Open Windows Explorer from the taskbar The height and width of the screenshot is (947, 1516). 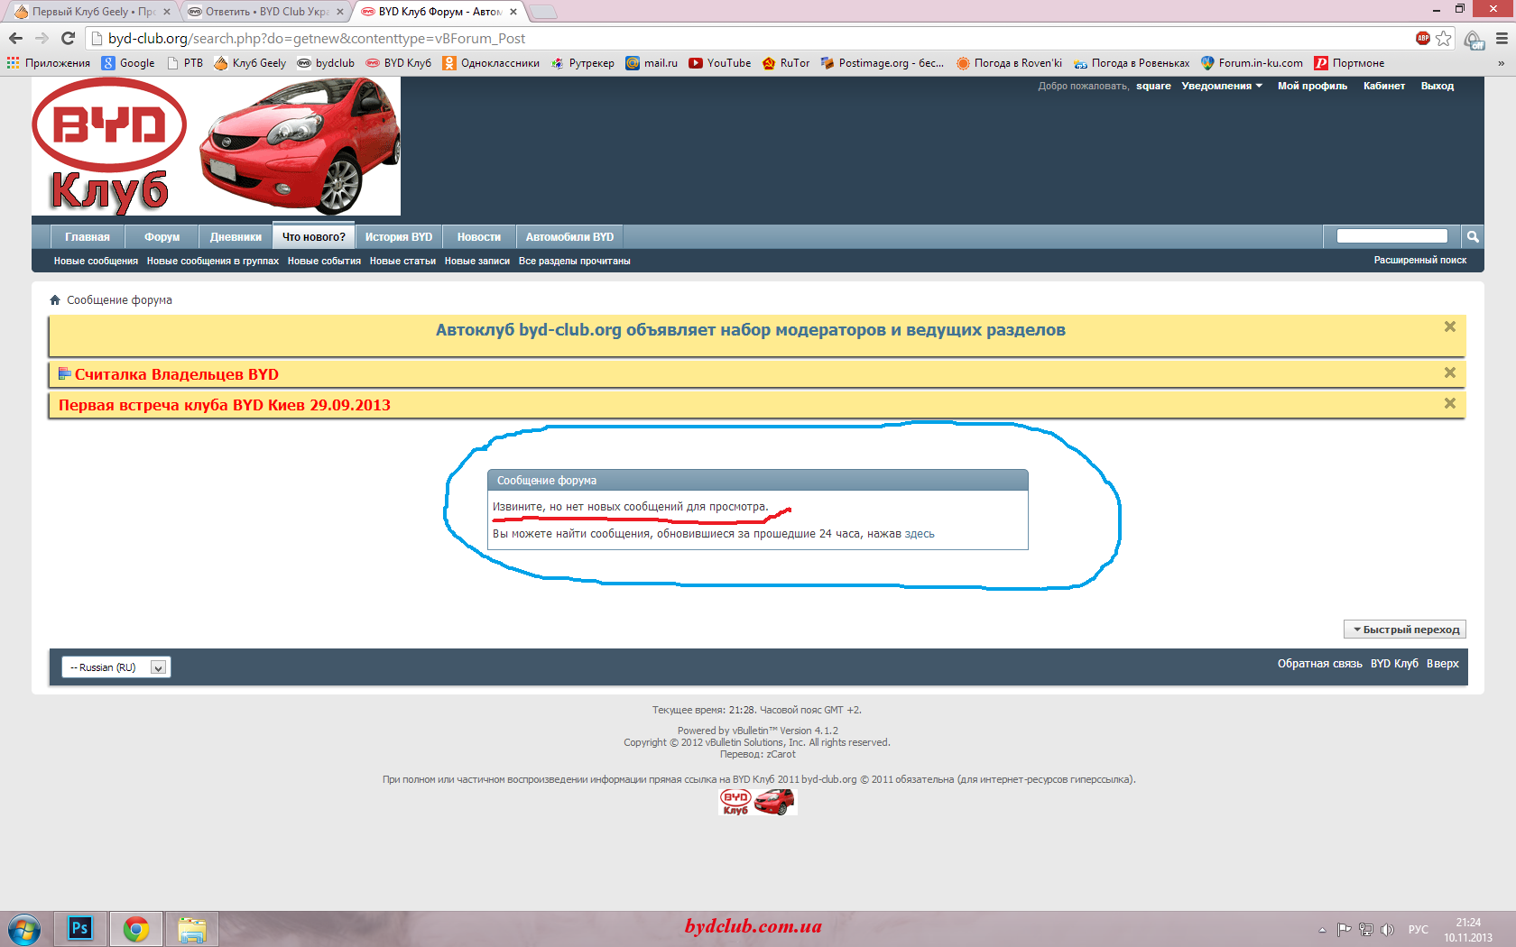tap(191, 928)
